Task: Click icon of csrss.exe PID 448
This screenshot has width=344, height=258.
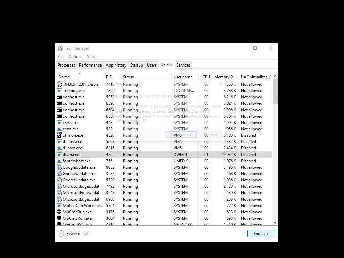Action: coord(59,122)
